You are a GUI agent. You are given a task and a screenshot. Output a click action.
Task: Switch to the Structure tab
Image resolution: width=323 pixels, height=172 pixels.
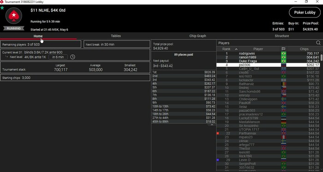click(281, 36)
